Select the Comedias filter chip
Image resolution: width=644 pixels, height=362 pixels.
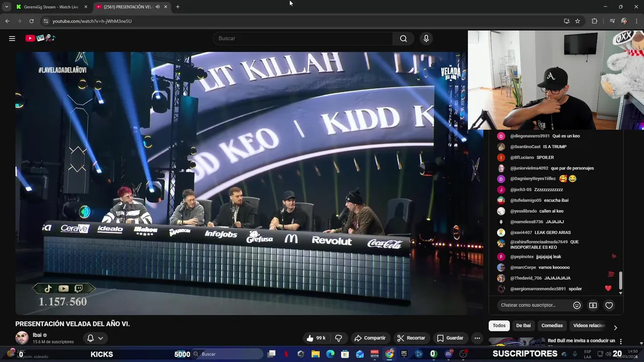pos(552,325)
